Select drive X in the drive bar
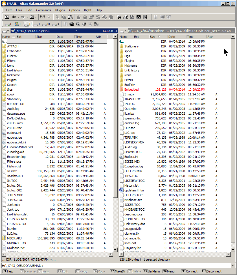Image resolution: width=237 pixels, height=275 pixels. pyautogui.click(x=56, y=24)
